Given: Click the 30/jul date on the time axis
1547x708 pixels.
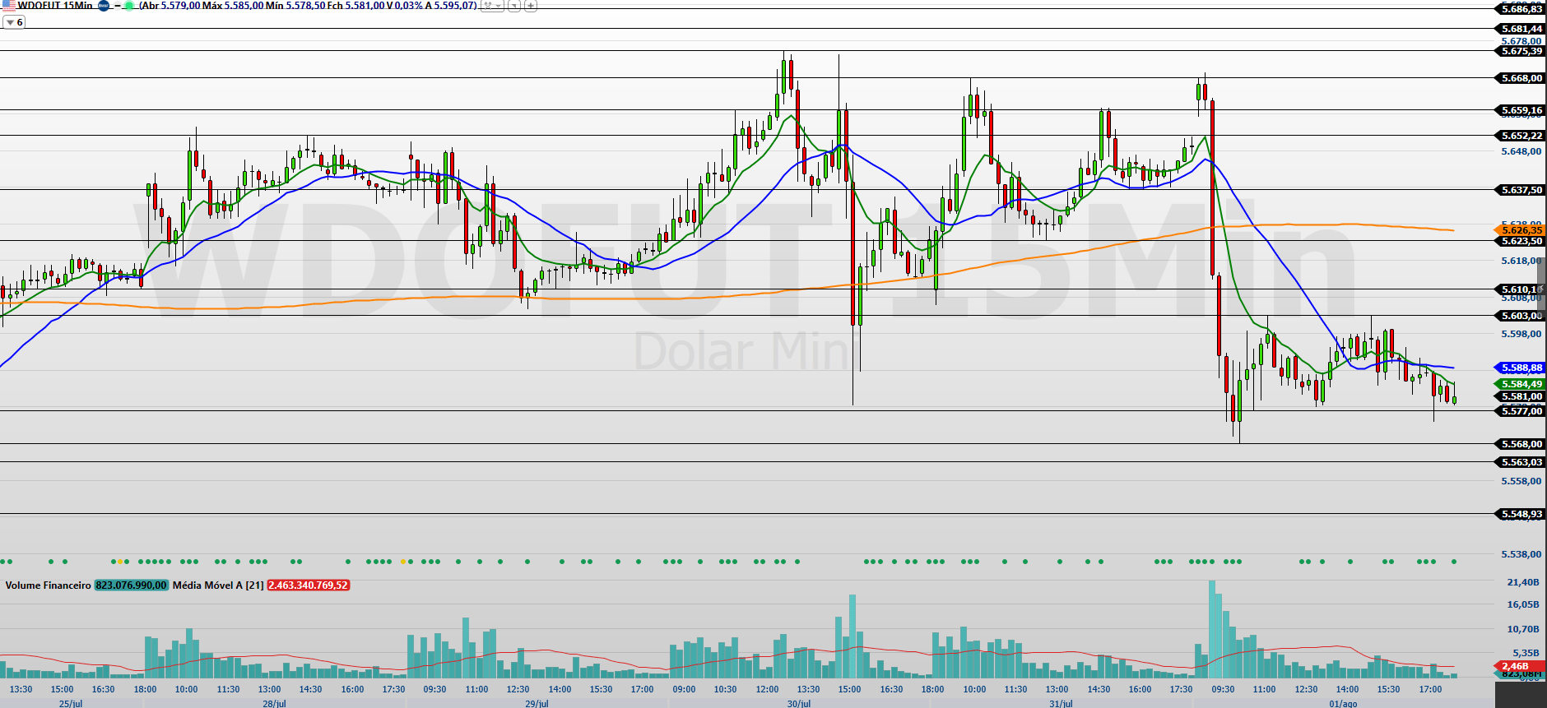Looking at the screenshot, I should [798, 703].
